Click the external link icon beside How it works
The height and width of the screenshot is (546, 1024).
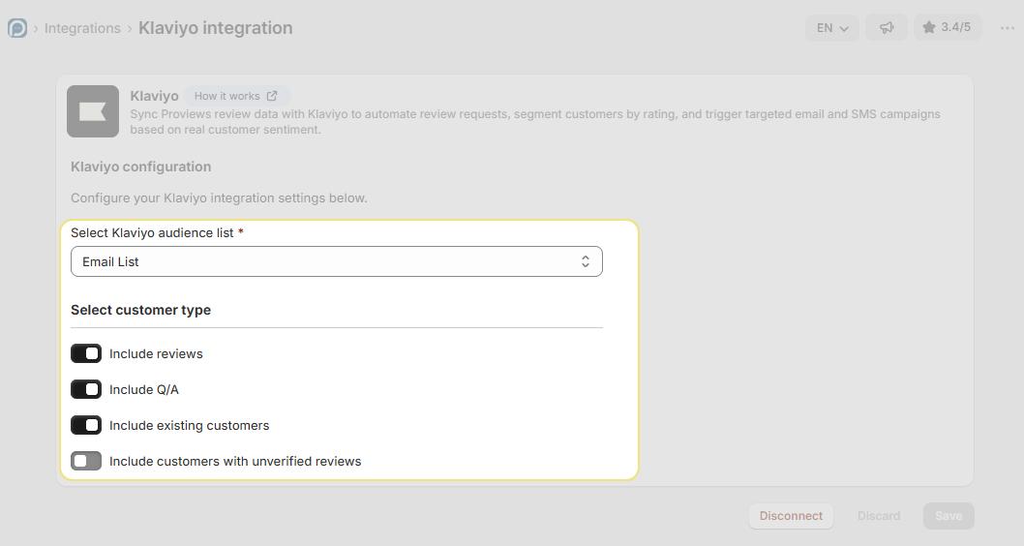[x=272, y=96]
